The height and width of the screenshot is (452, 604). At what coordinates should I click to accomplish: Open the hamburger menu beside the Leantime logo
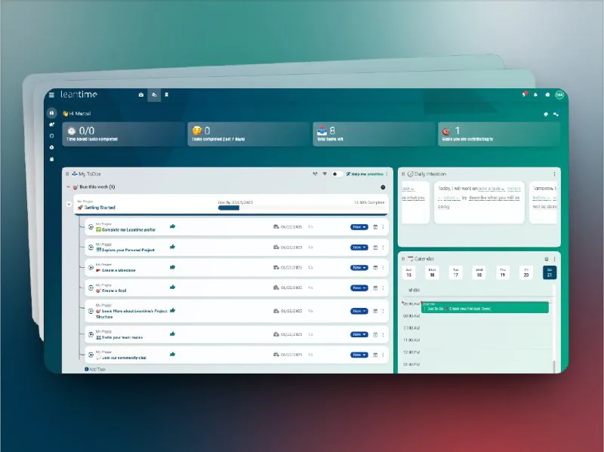[51, 94]
